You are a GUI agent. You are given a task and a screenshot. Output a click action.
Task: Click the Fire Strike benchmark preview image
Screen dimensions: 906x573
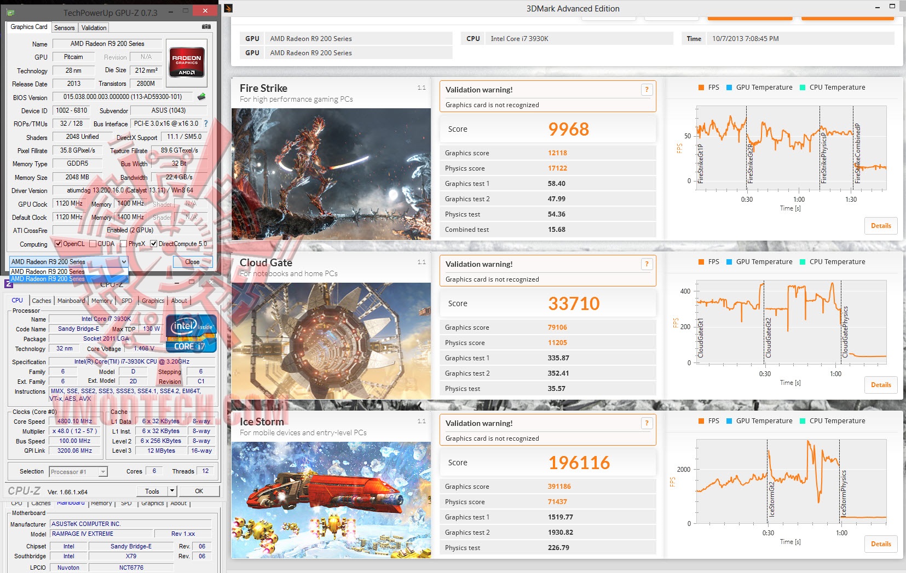tap(331, 174)
